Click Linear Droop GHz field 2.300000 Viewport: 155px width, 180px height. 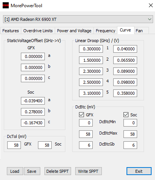point(91,71)
